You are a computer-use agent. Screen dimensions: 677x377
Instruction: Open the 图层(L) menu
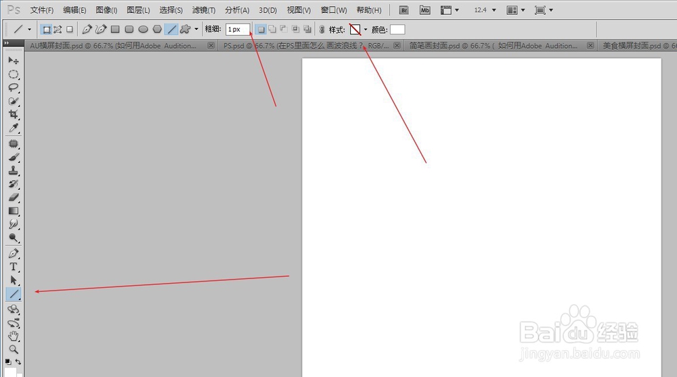[138, 10]
